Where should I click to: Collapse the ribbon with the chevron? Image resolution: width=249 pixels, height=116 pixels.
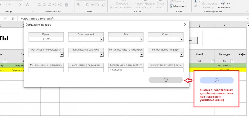(247, 12)
